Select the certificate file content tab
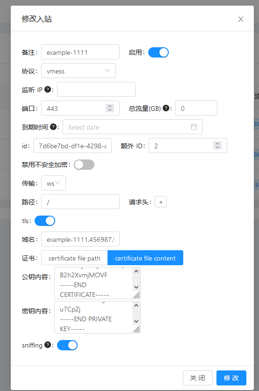The height and width of the screenshot is (391, 259). pyautogui.click(x=145, y=258)
